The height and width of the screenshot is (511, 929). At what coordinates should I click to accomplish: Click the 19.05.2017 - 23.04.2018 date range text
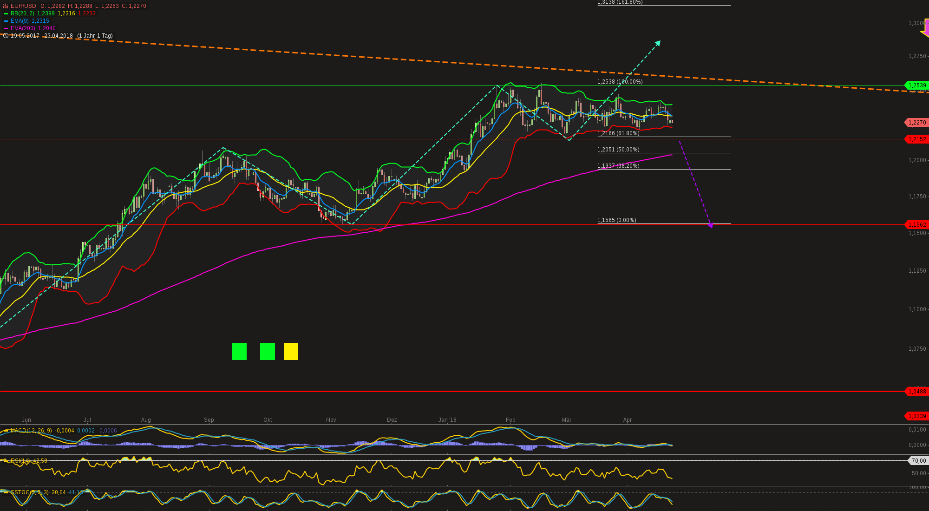coord(42,36)
